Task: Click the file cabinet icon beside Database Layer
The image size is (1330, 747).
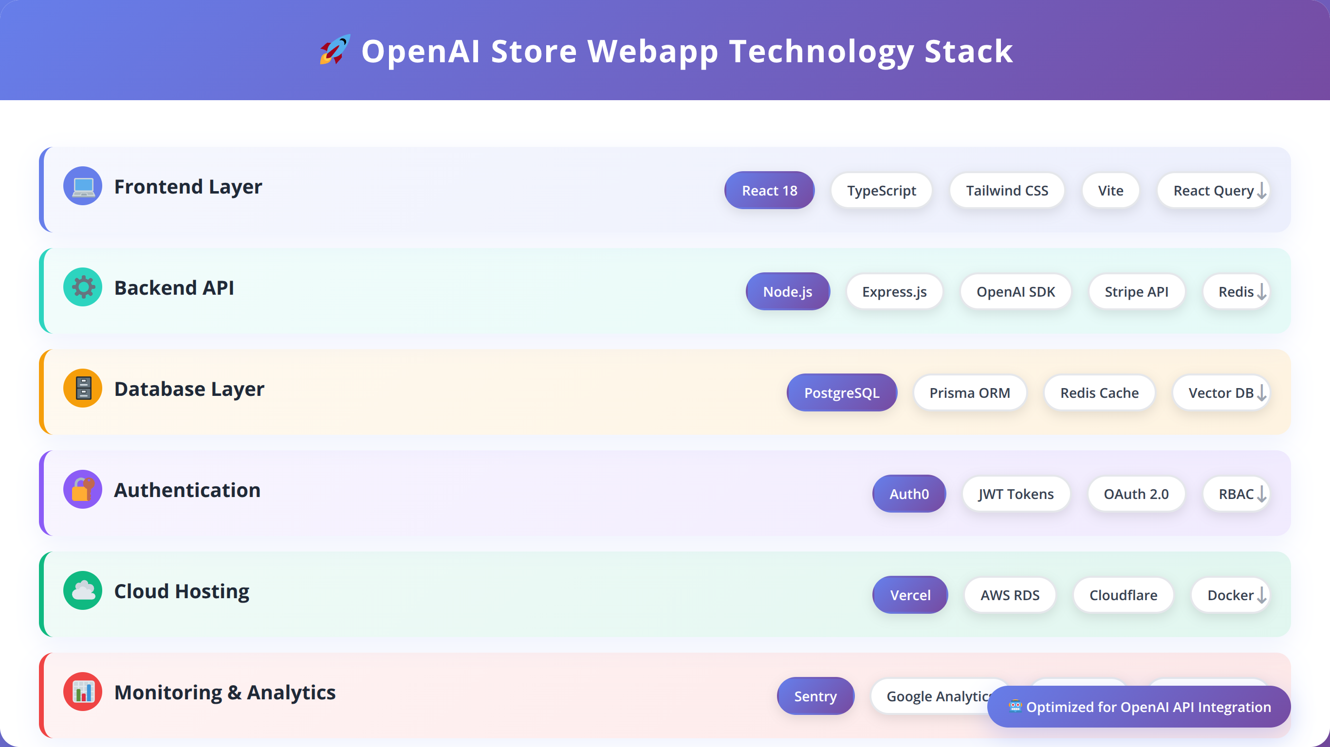Action: [x=83, y=389]
